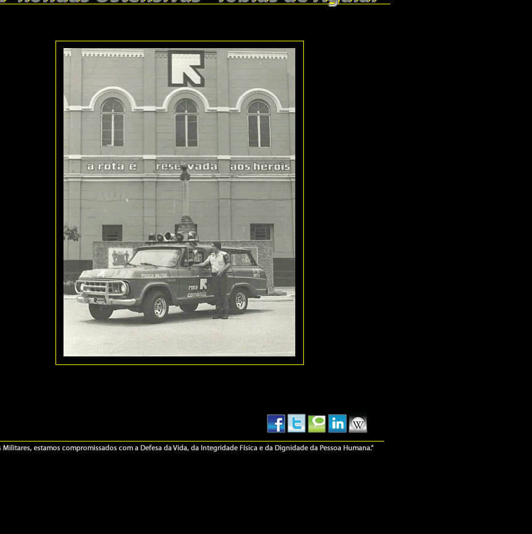
Task: Click the arrow emblem atop the building
Action: pyautogui.click(x=186, y=68)
